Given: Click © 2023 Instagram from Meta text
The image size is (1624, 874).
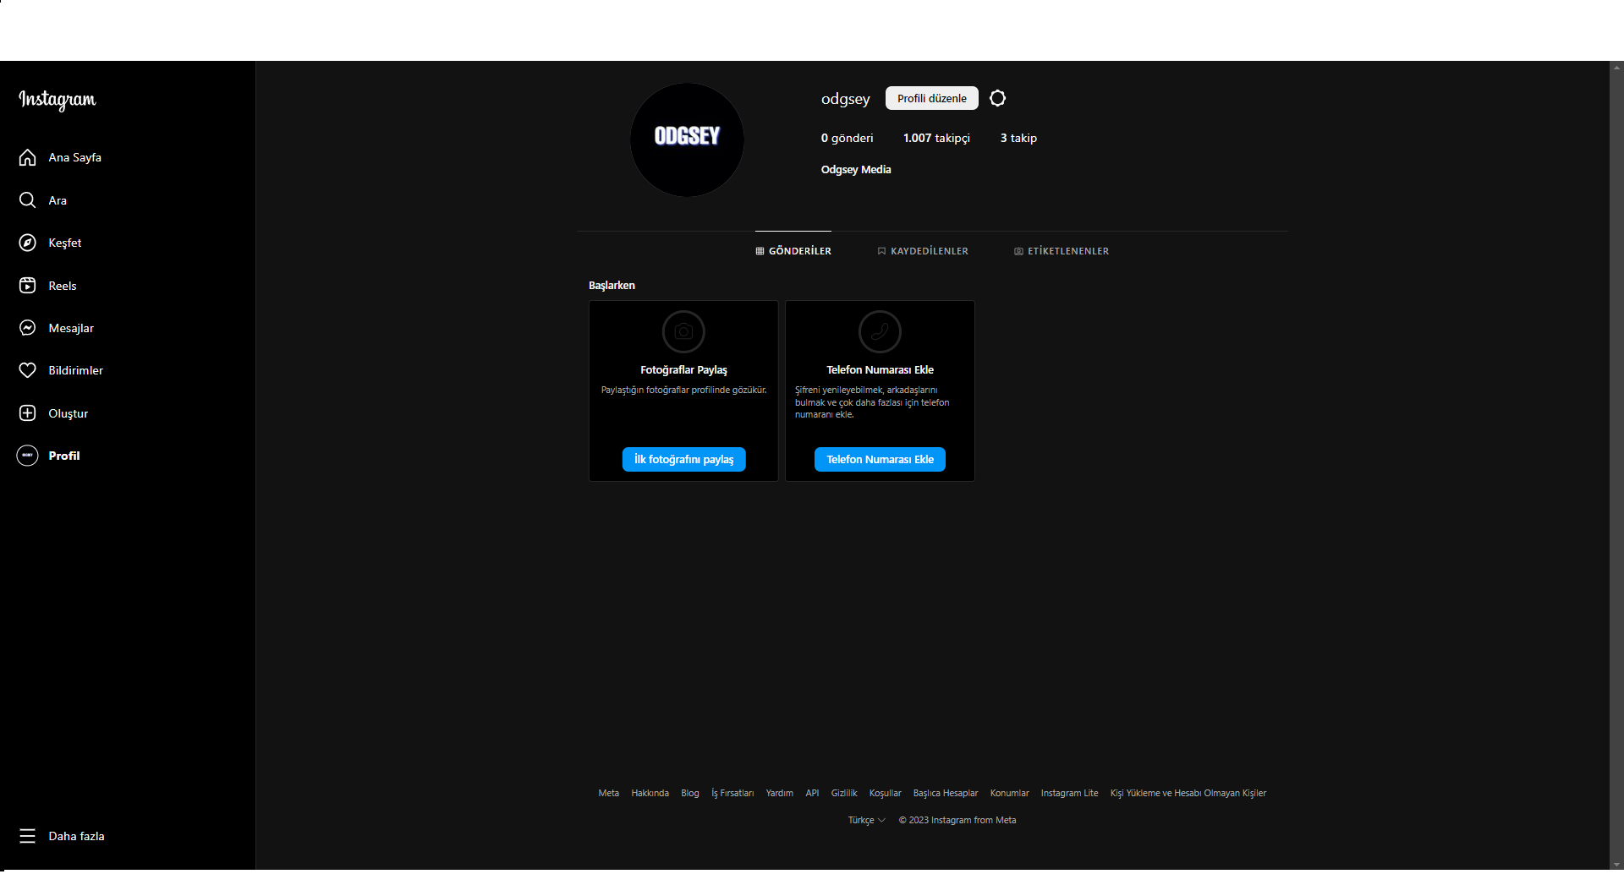Looking at the screenshot, I should 957,820.
